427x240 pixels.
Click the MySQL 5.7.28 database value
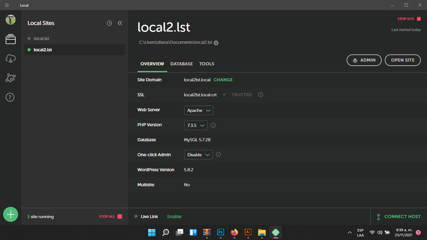197,140
